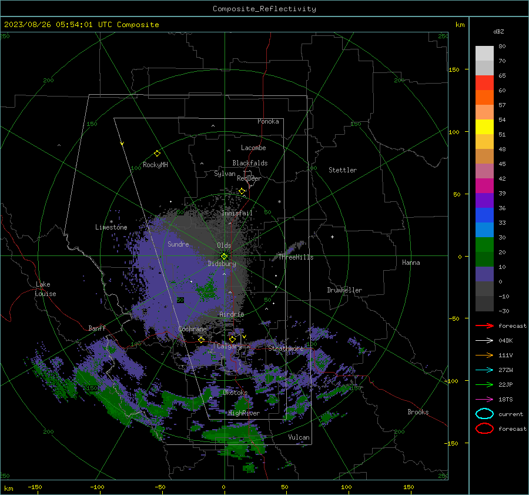Click the green 22JP arrow in legend
The image size is (529, 495).
tap(484, 384)
